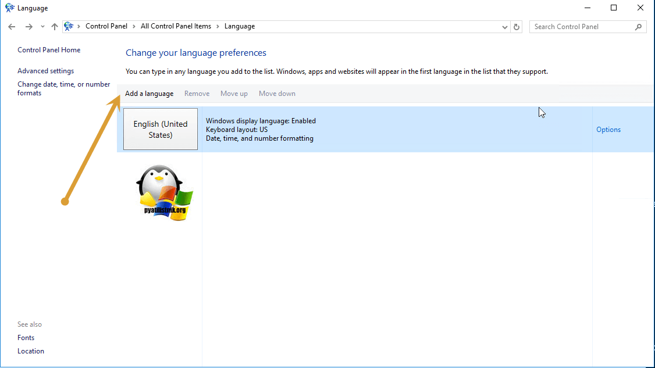This screenshot has width=655, height=368.
Task: Open Options for English (United States)
Action: 608,130
